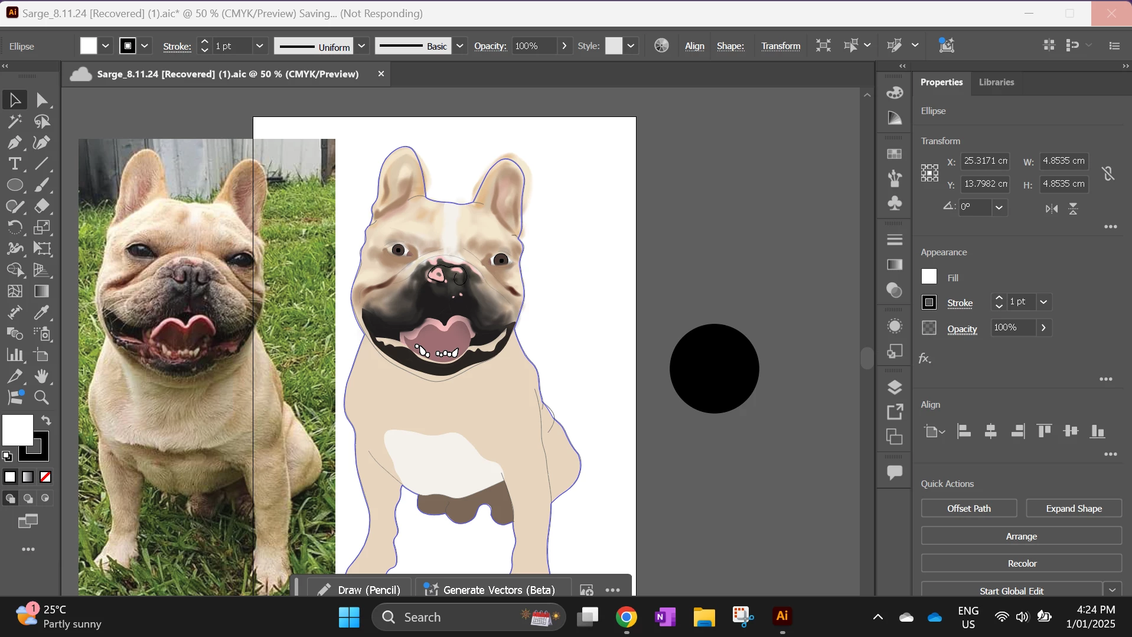Activate the Rotate tool
Screen dimensions: 1132x637
point(15,227)
